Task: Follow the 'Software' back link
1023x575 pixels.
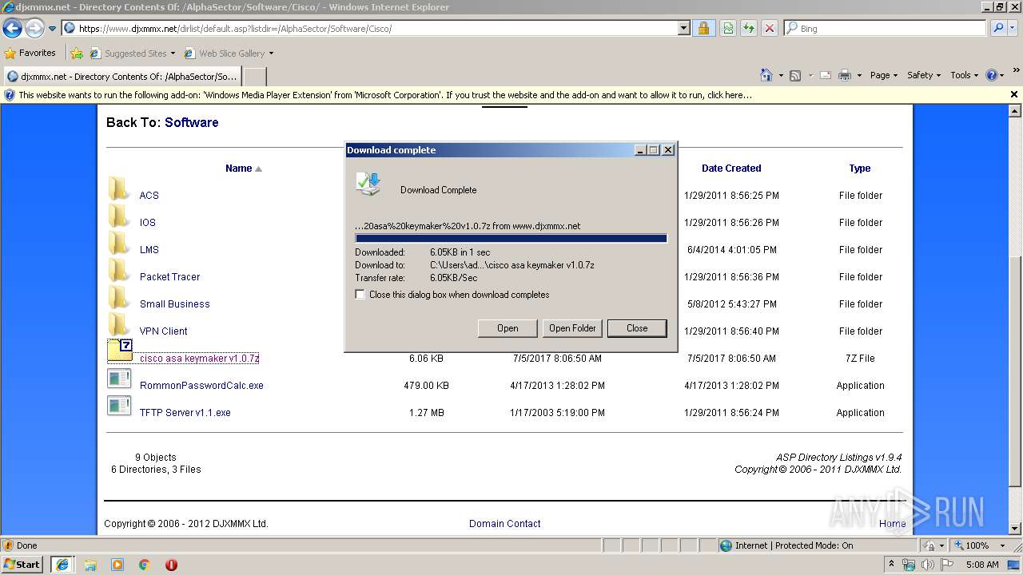Action: 192,122
